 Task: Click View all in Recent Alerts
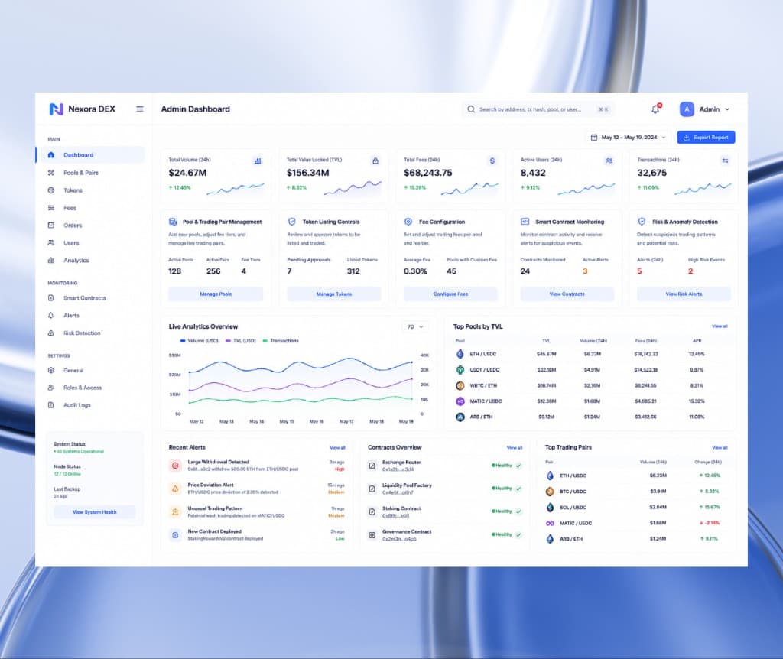pyautogui.click(x=337, y=448)
